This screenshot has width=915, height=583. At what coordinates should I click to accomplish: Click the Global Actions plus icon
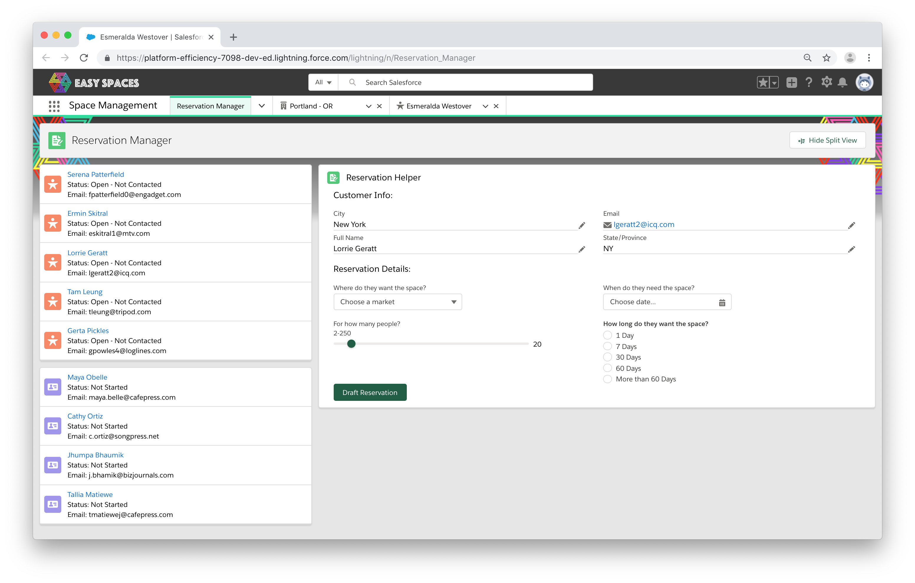(791, 82)
